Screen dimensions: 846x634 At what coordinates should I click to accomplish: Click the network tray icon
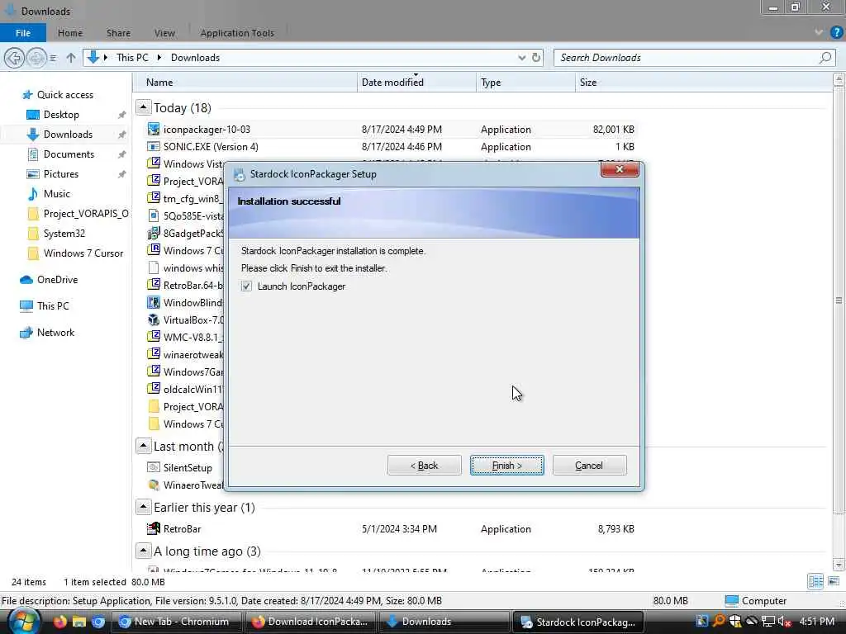(x=768, y=622)
